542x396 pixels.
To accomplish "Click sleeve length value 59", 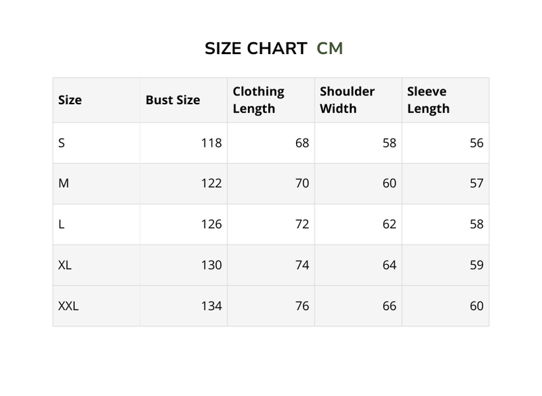I will coord(476,265).
